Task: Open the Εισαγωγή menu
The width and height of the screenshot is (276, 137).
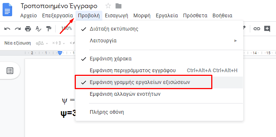Action: pyautogui.click(x=116, y=15)
